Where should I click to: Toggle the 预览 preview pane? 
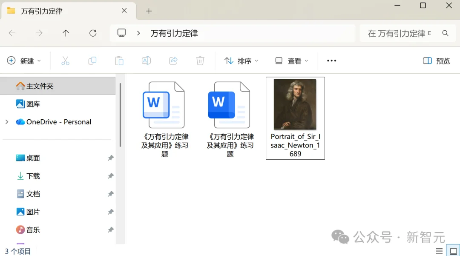coord(436,60)
